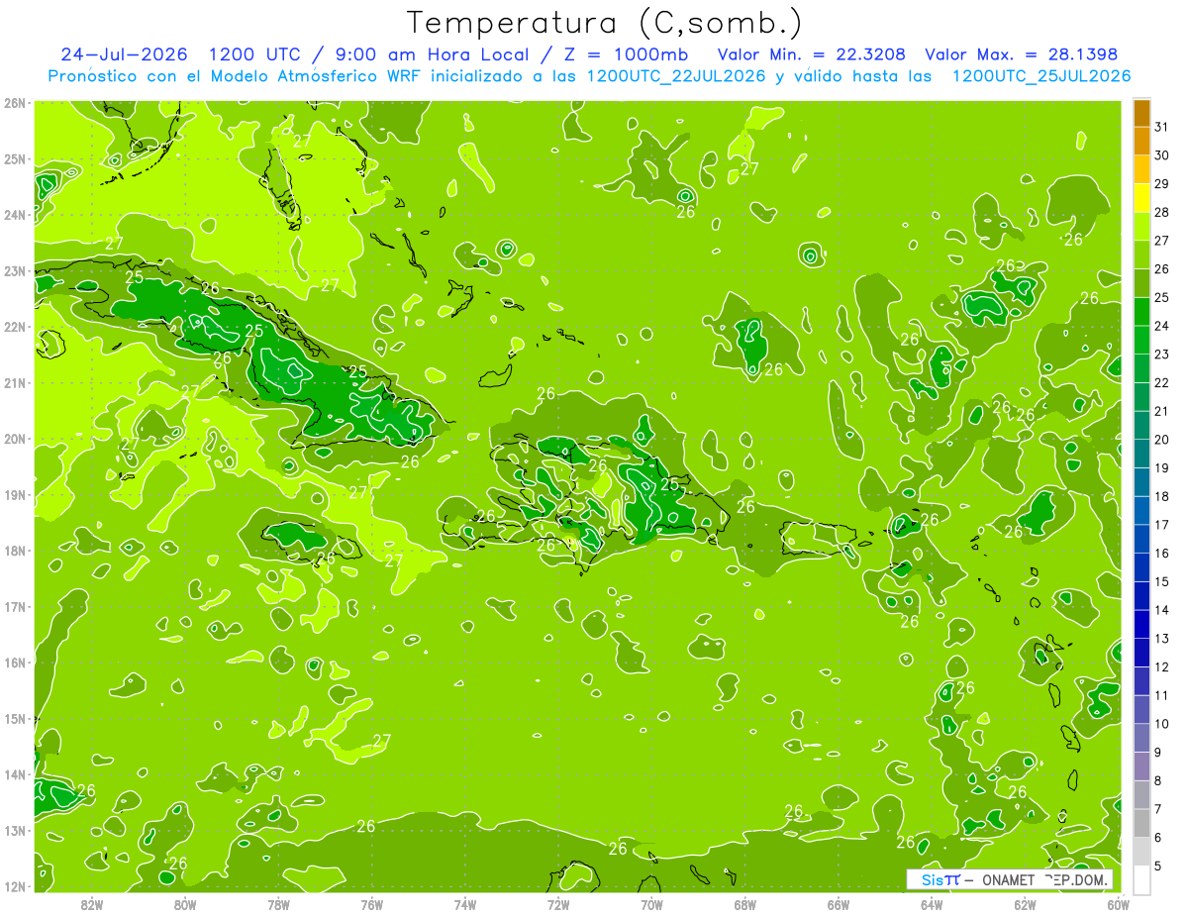Image resolution: width=1188 pixels, height=918 pixels.
Task: Click longitude axis label "62W"
Action: click(1025, 903)
